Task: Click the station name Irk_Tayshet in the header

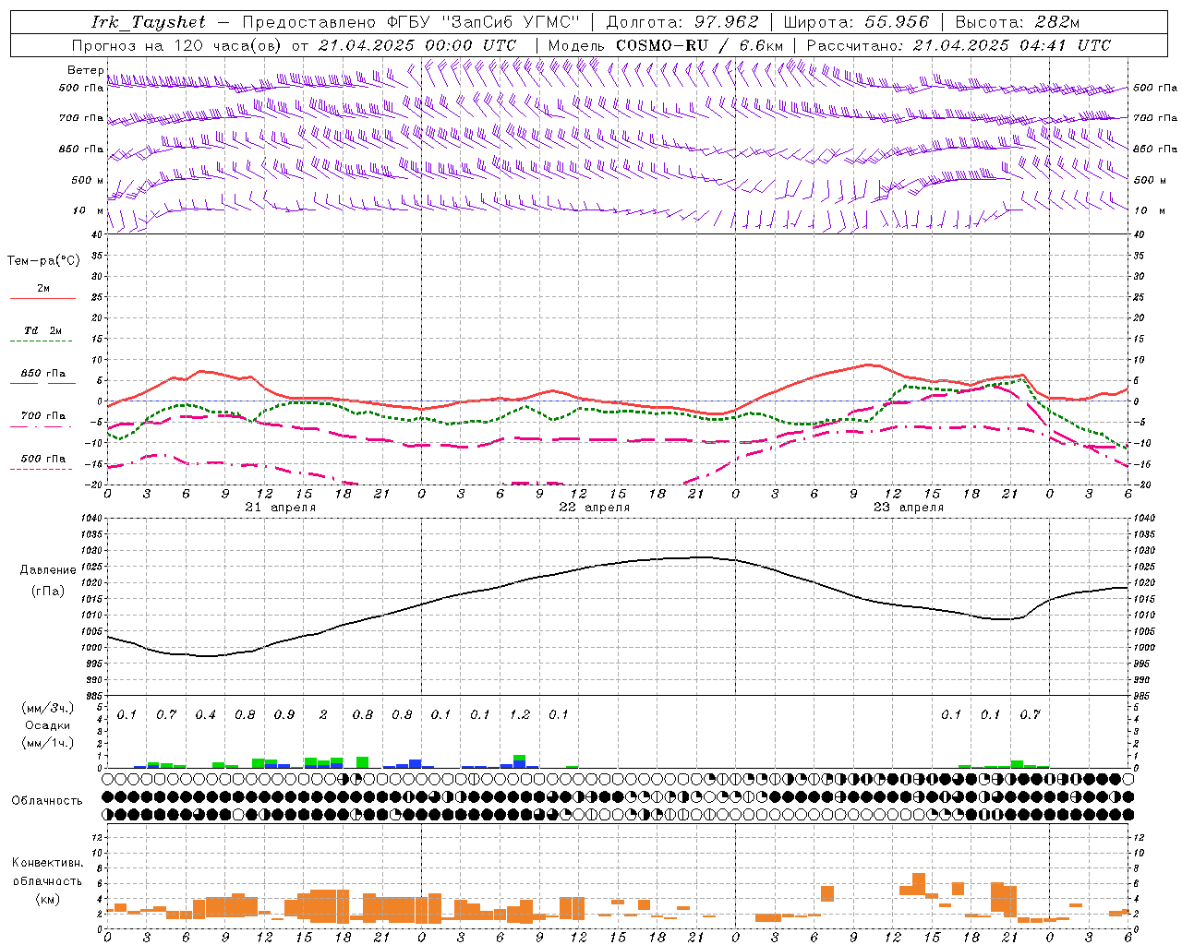Action: pyautogui.click(x=149, y=22)
